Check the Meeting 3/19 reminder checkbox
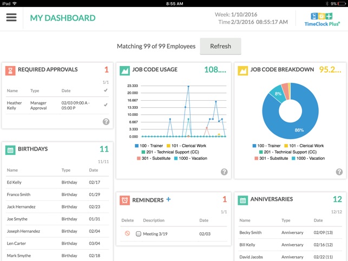348x261 pixels. click(139, 234)
